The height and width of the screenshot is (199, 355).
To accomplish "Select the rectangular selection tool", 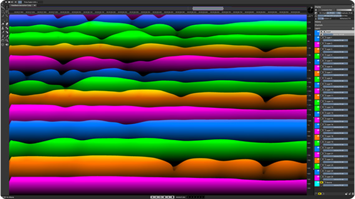I will pos(3,11).
